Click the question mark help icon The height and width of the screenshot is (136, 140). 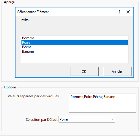click(x=119, y=12)
